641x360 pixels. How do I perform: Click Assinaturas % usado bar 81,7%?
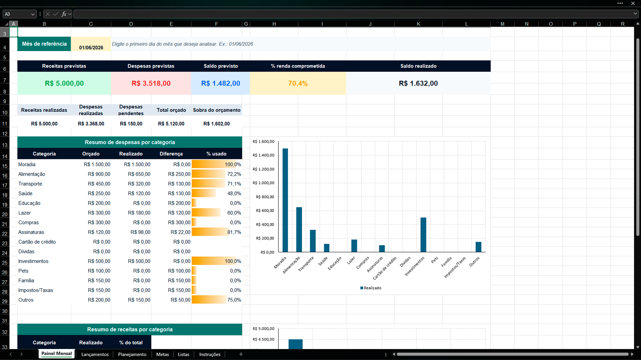tap(216, 232)
